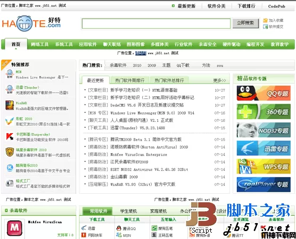Click the 加入收藏 star icon

(266, 20)
